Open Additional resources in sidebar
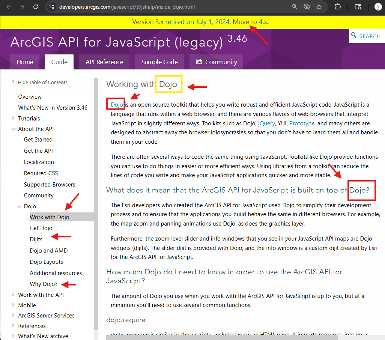Image resolution: width=385 pixels, height=340 pixels. point(56,273)
